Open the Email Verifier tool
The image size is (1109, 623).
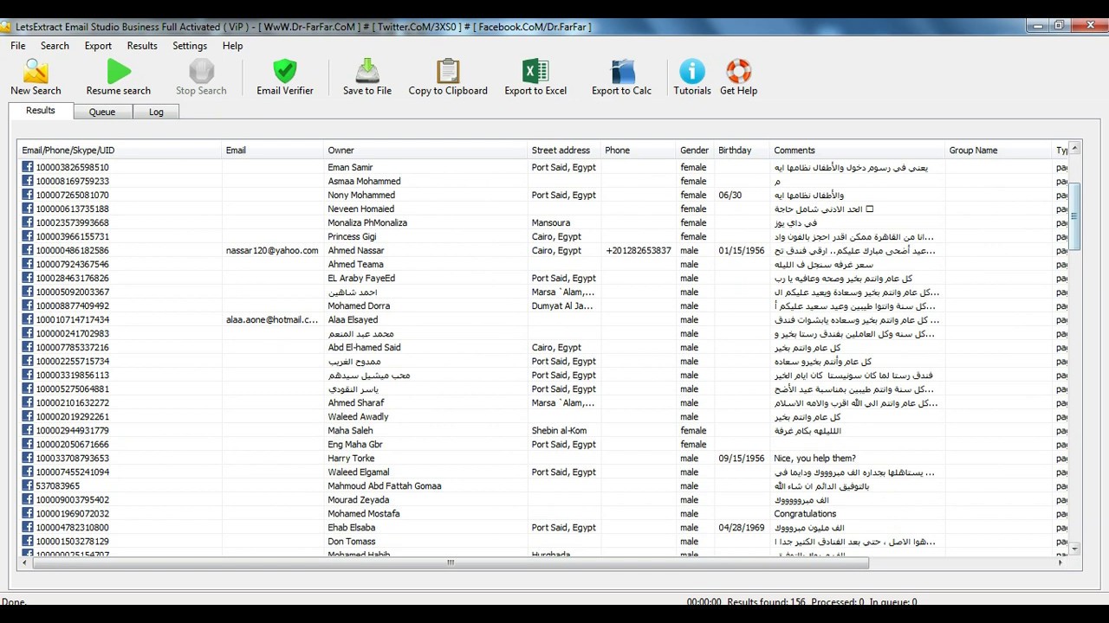(285, 76)
